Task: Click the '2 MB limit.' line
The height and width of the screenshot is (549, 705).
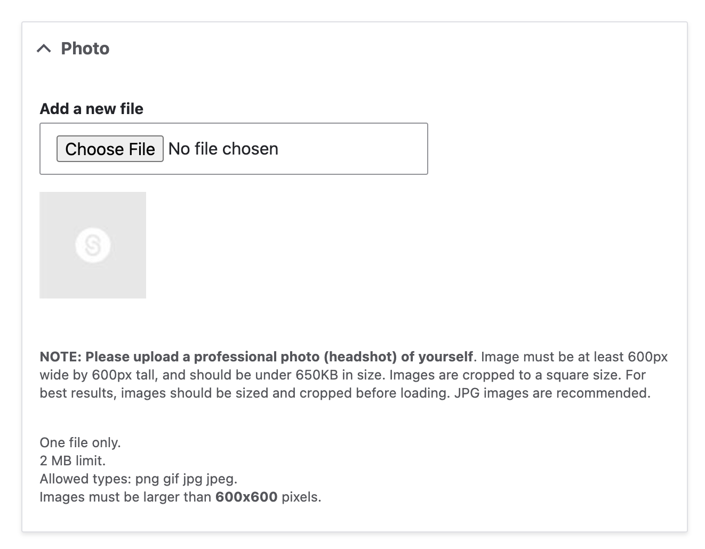Action: coord(73,461)
